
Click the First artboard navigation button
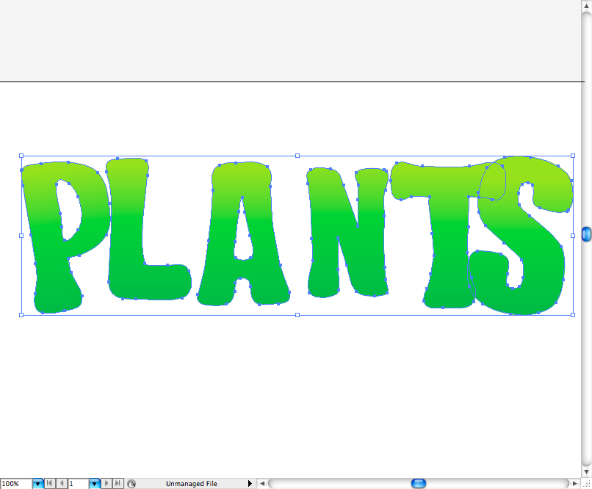[x=49, y=484]
